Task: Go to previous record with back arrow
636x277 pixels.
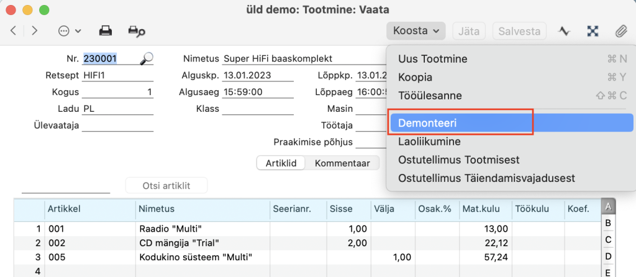Action: (14, 30)
